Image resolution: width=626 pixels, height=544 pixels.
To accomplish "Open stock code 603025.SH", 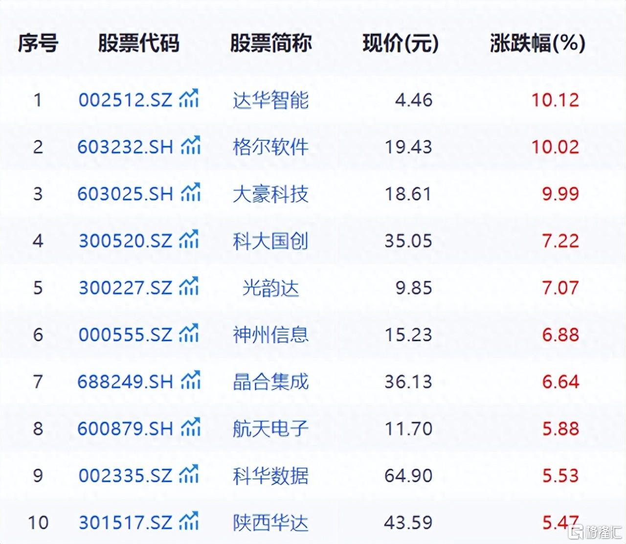I will 126,194.
